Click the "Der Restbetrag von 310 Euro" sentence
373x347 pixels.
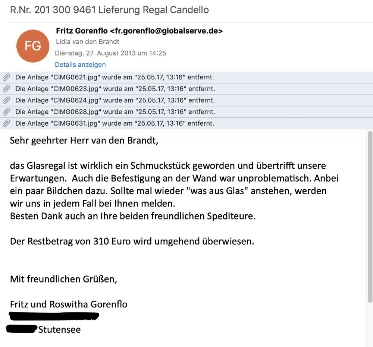coord(132,241)
